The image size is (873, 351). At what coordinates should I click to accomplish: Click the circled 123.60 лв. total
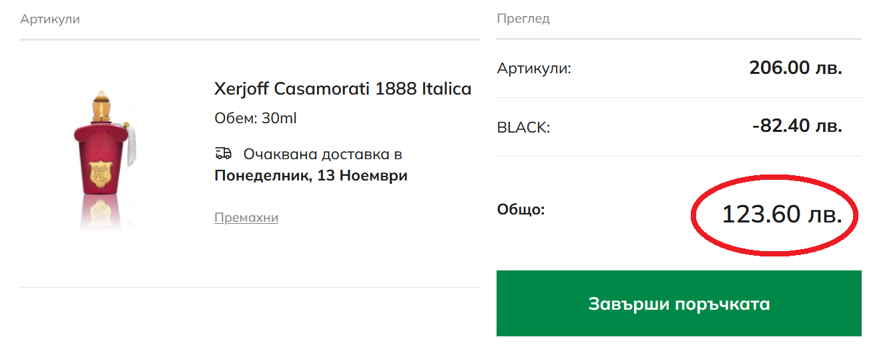(x=782, y=214)
